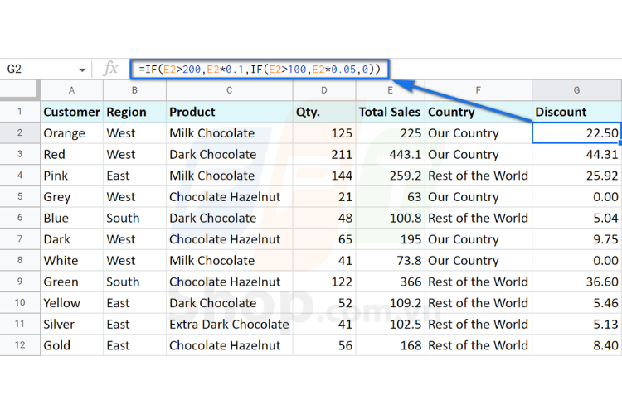Screen dimensions: 622x414
Task: Select the Yellow customer cell
Action: (72, 303)
